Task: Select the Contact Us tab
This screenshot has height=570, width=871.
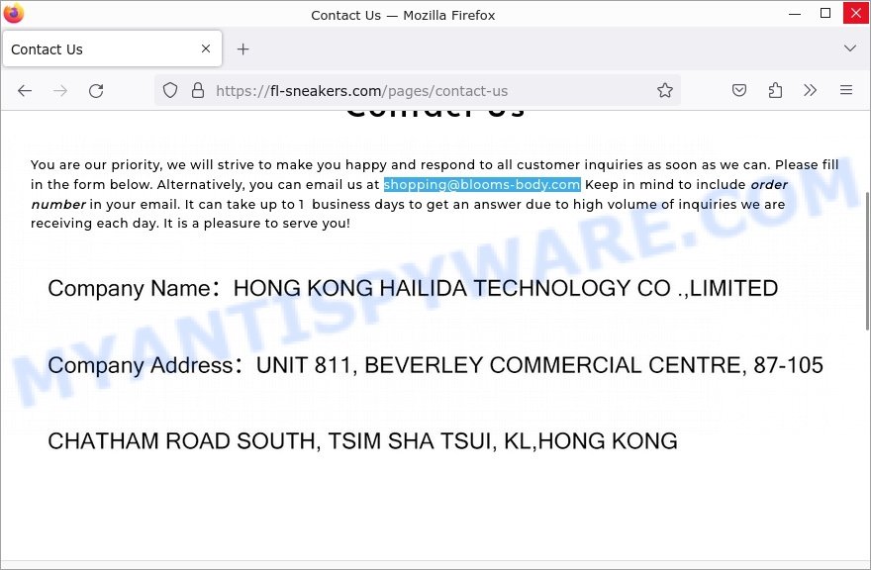Action: [112, 48]
